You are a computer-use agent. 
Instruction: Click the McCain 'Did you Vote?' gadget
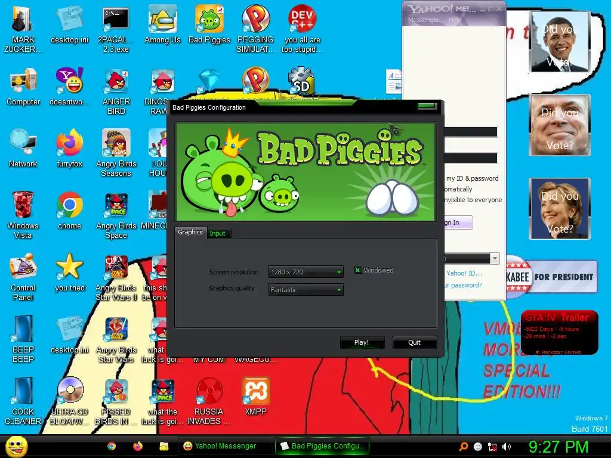[560, 125]
